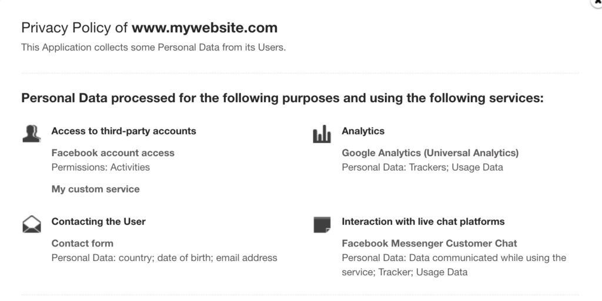Select the Analytics heading

click(363, 131)
